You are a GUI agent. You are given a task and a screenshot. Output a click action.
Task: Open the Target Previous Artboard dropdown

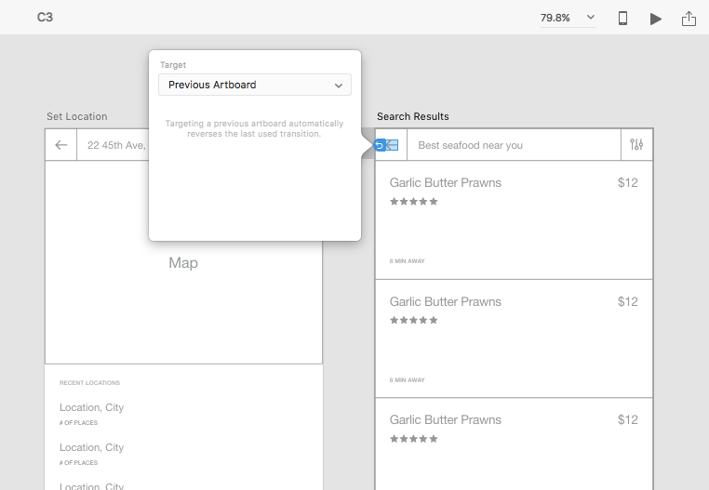(255, 85)
